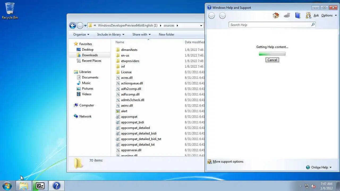
Task: Open Libraries in navigation pane
Action: pyautogui.click(x=85, y=72)
